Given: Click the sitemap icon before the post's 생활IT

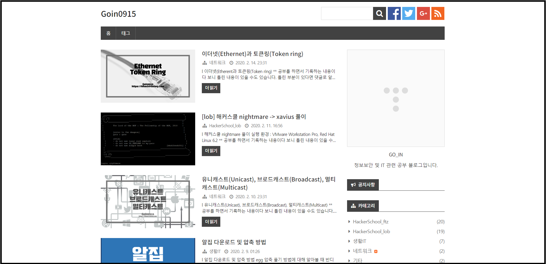Looking at the screenshot, I should 204,252.
